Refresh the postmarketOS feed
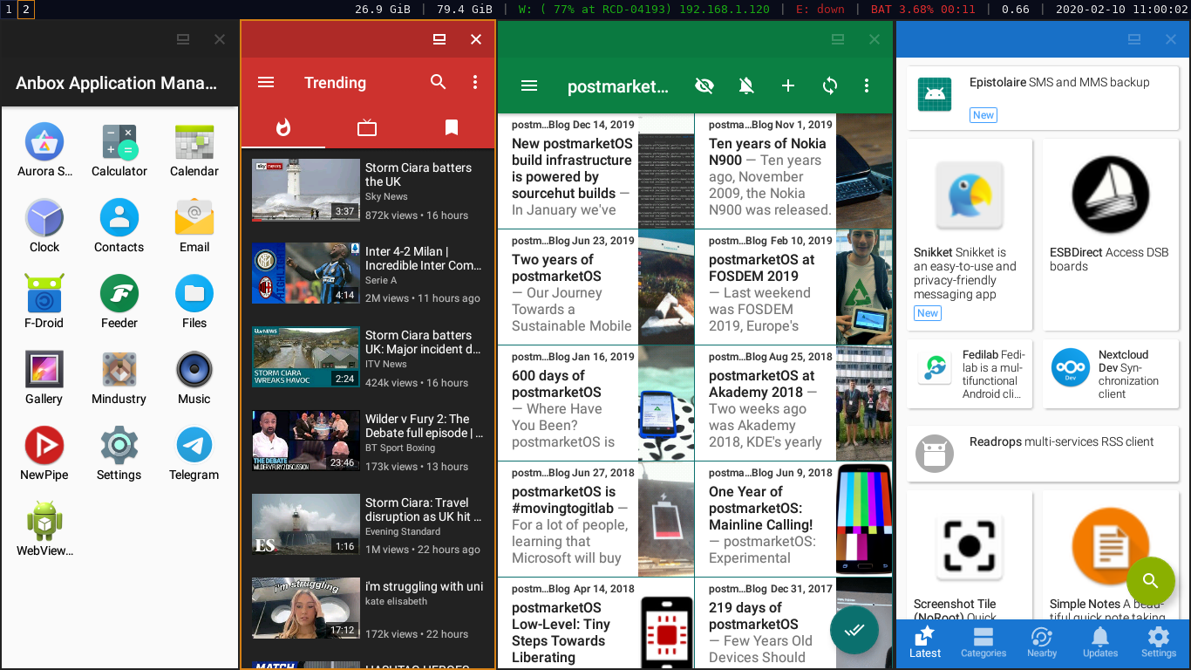 [829, 85]
